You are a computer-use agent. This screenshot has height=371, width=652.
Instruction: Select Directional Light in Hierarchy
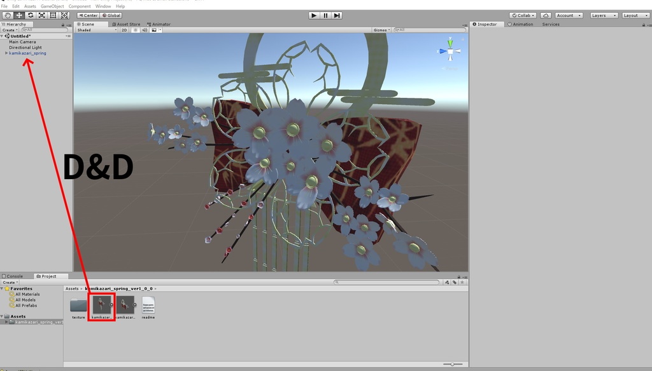(25, 47)
